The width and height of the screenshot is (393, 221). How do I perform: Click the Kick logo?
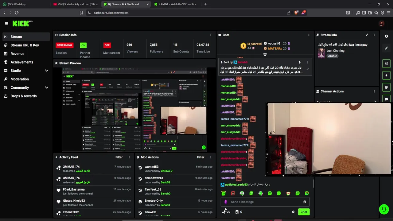tap(22, 23)
